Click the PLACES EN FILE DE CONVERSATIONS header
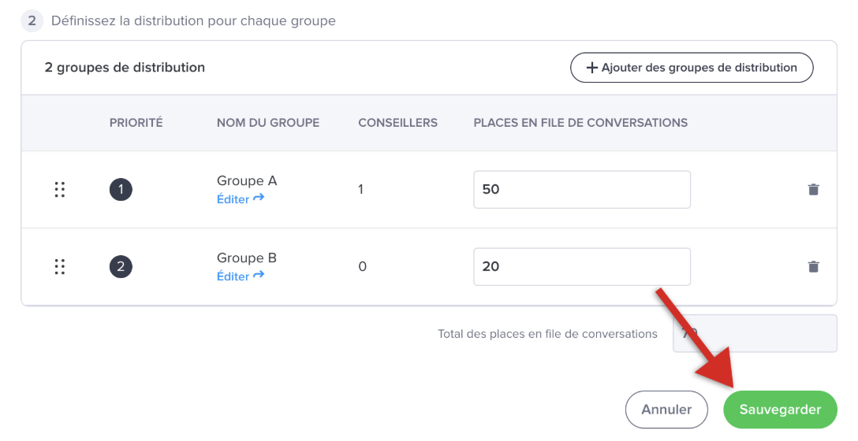Viewport: 858px width, 441px height. [580, 123]
